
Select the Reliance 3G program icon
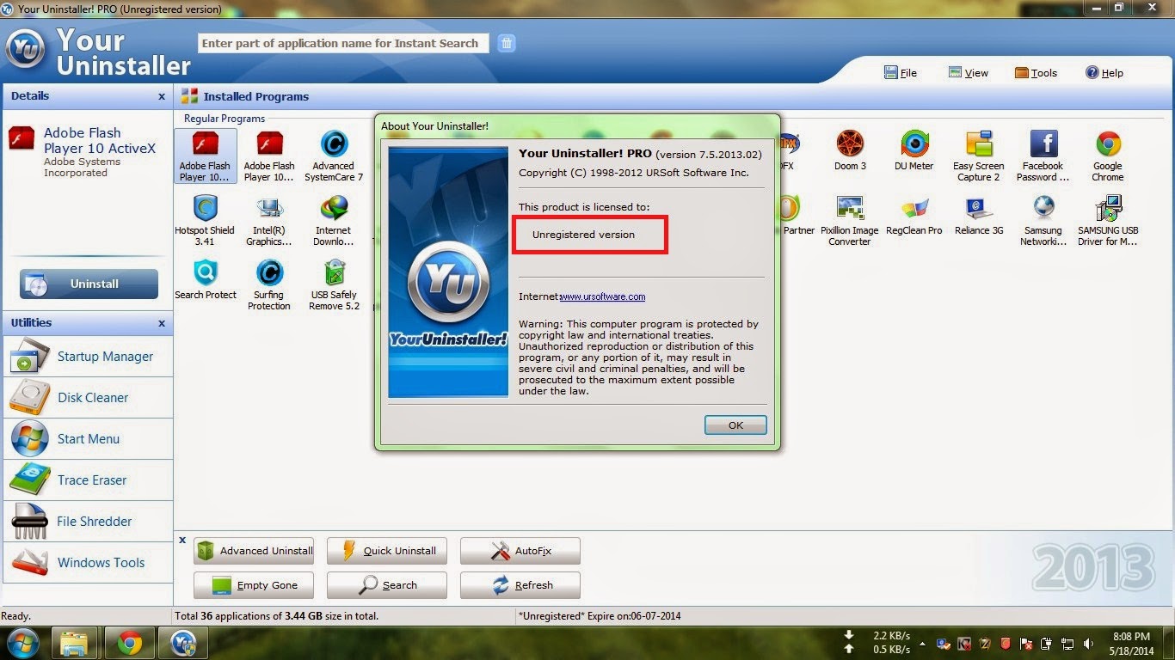tap(979, 216)
